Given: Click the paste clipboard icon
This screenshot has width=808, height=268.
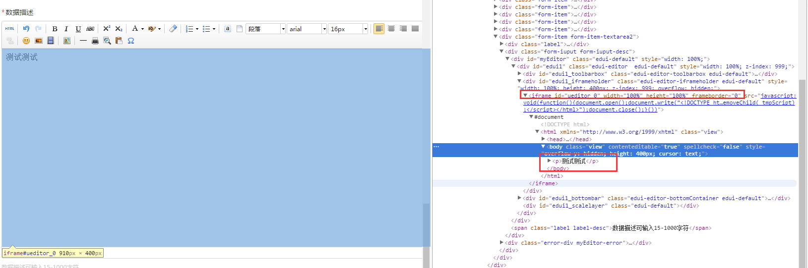Looking at the screenshot, I should click(x=119, y=41).
